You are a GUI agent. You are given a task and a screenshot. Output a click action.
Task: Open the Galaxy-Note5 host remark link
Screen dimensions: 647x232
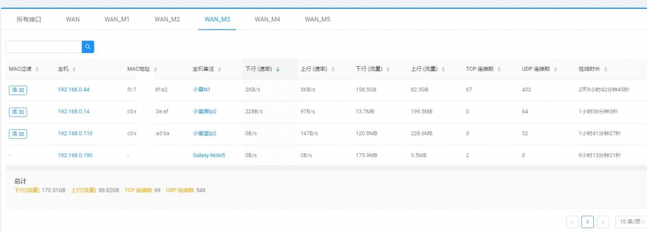pos(209,155)
